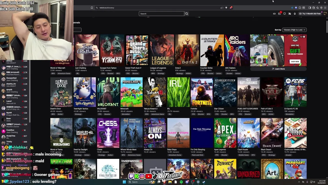Open the whispers chat bubble icon

[x=284, y=14]
